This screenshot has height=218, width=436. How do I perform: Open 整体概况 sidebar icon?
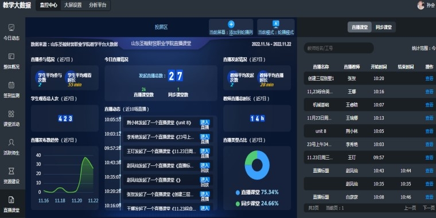(11, 56)
